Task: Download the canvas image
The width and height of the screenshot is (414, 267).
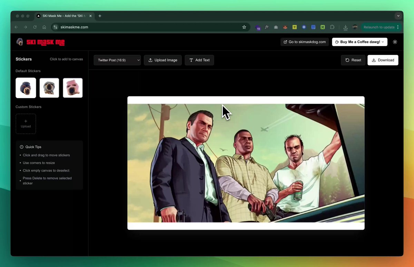Action: tap(383, 60)
